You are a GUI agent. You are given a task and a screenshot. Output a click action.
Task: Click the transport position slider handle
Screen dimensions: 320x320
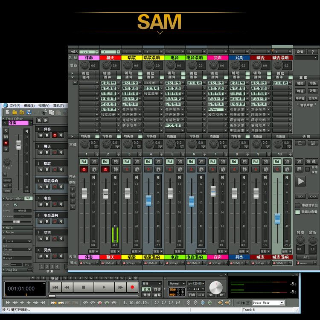pyautogui.click(x=52, y=296)
